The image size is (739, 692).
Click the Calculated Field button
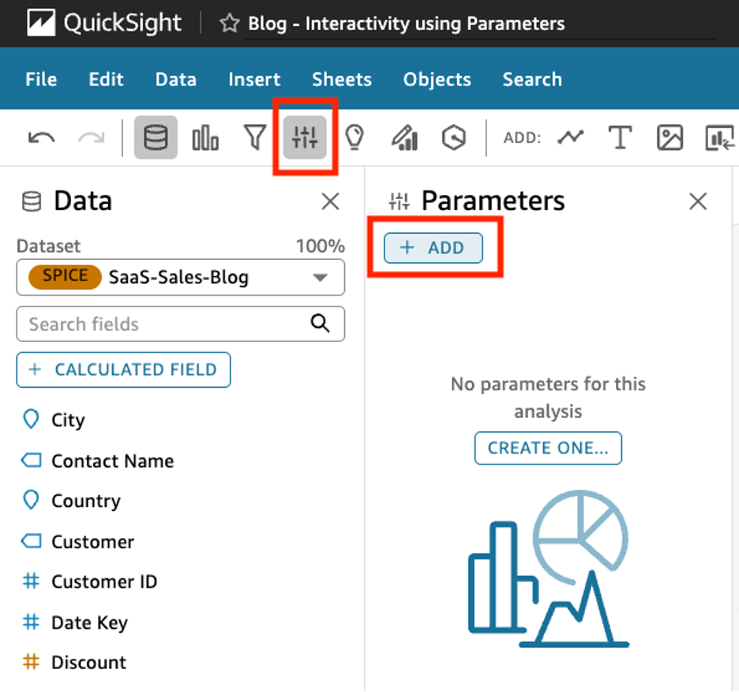123,370
